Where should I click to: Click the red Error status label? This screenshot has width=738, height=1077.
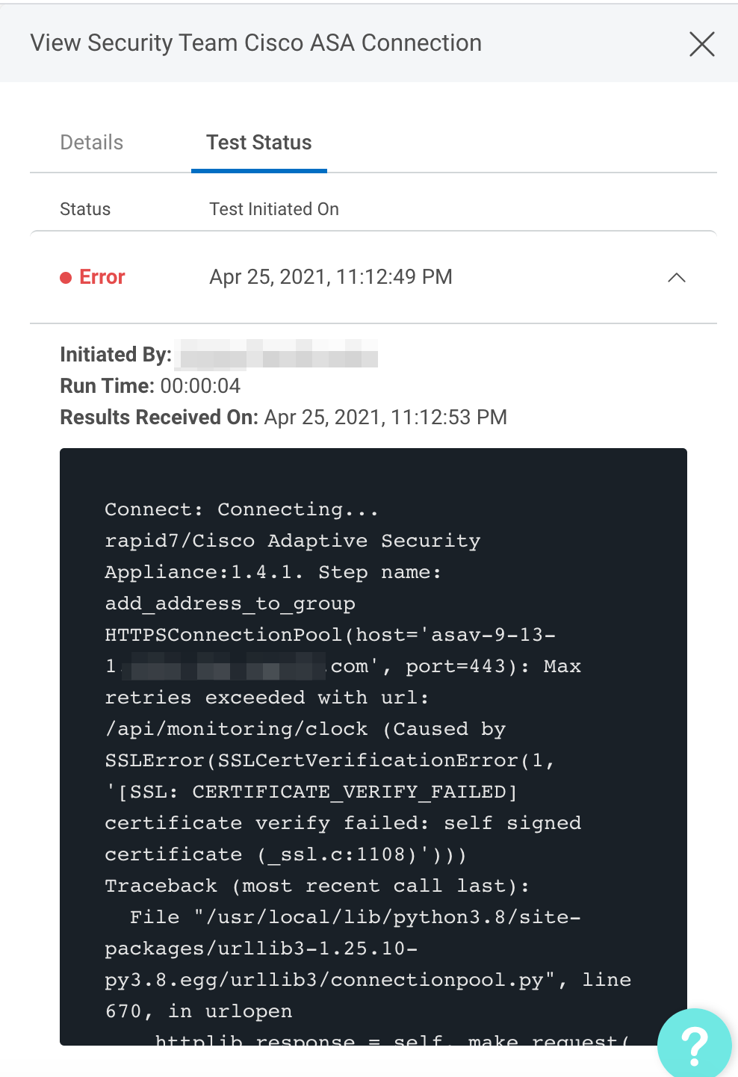point(102,277)
